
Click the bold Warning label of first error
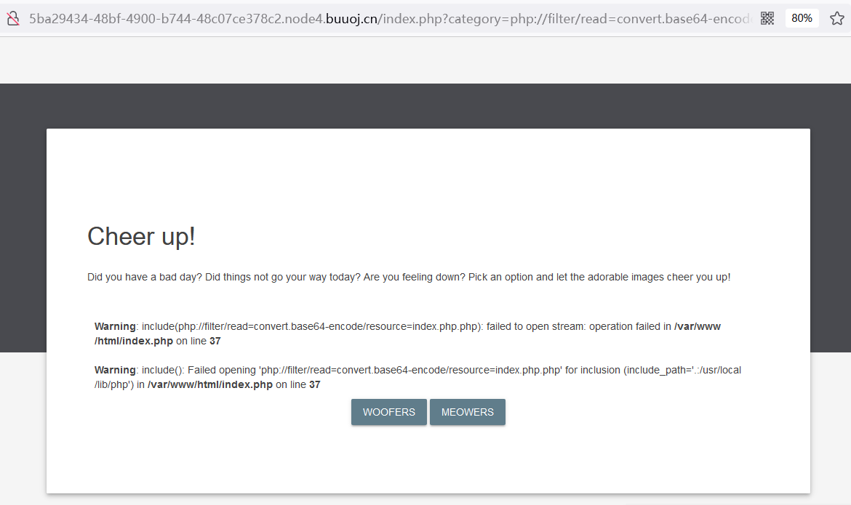tap(114, 326)
